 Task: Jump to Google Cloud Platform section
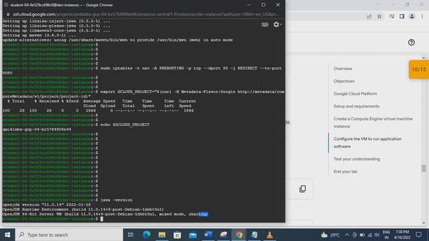pos(355,94)
